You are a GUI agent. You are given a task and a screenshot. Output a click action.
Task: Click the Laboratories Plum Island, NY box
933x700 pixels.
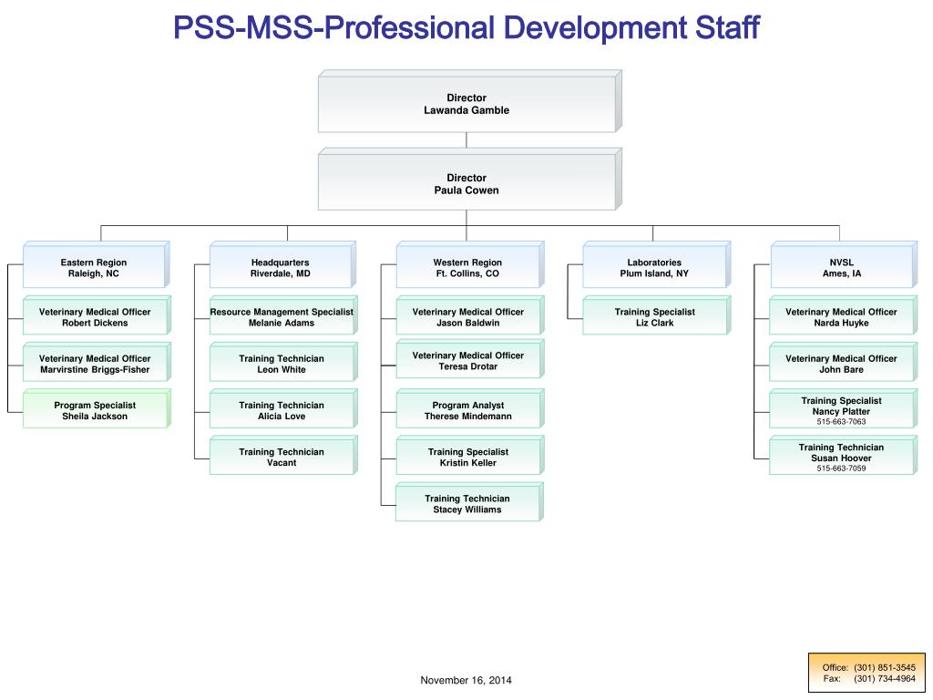pyautogui.click(x=656, y=265)
